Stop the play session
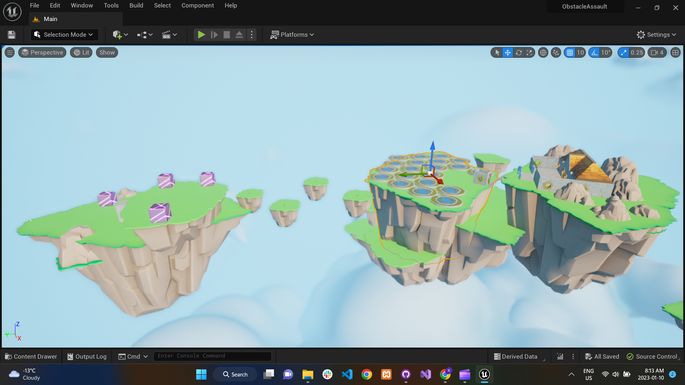The height and width of the screenshot is (385, 685). (227, 35)
